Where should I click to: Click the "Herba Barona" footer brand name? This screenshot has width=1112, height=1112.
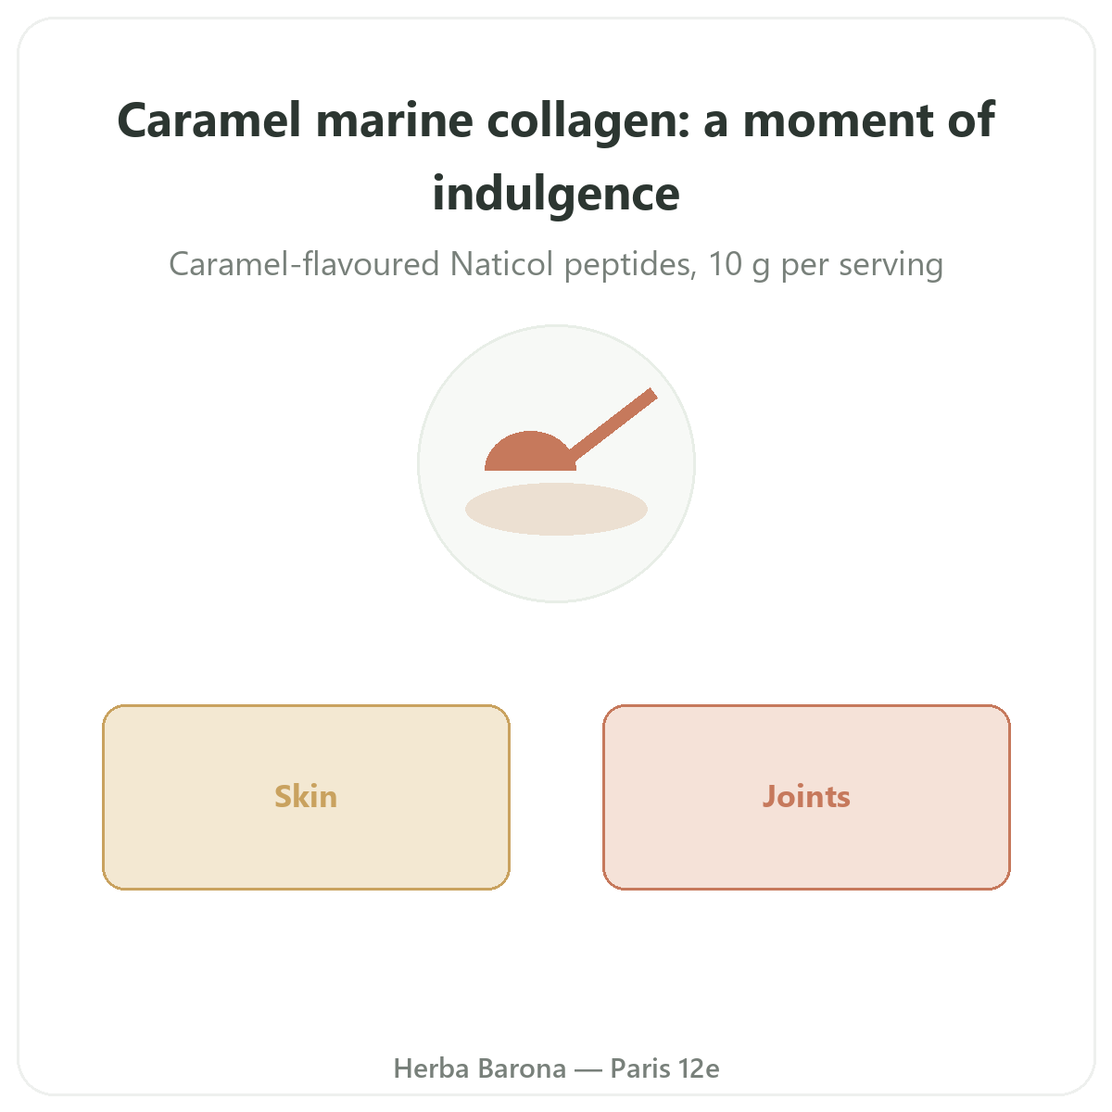pyautogui.click(x=480, y=1068)
